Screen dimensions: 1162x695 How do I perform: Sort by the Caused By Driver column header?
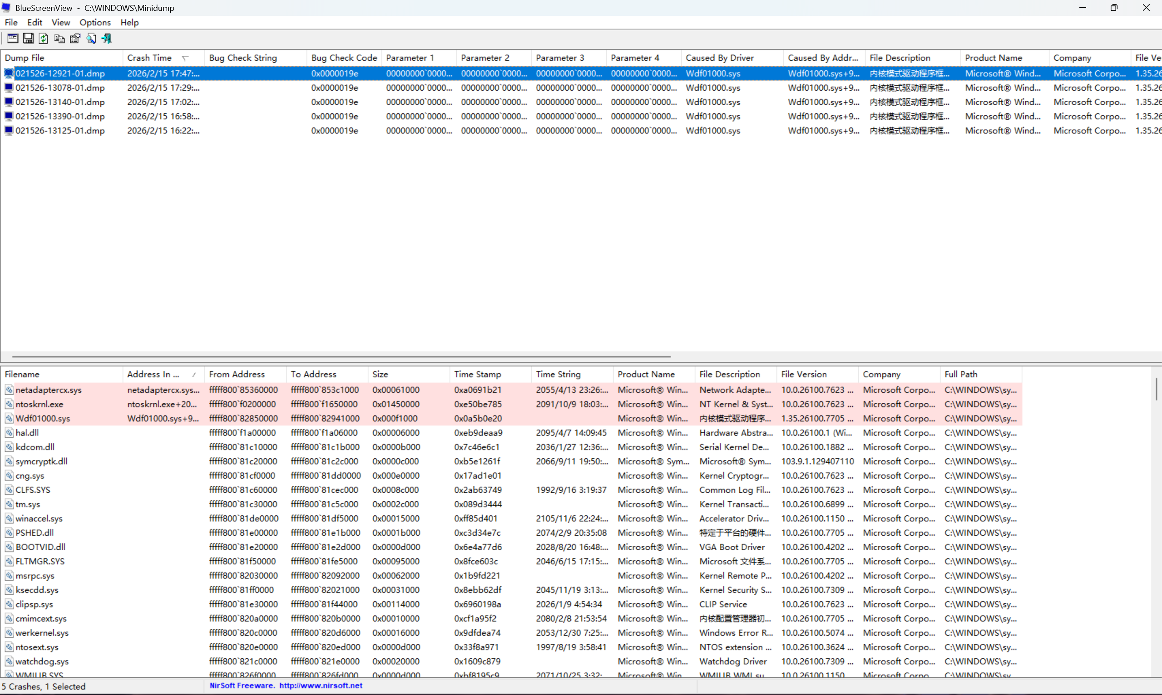[x=720, y=58]
